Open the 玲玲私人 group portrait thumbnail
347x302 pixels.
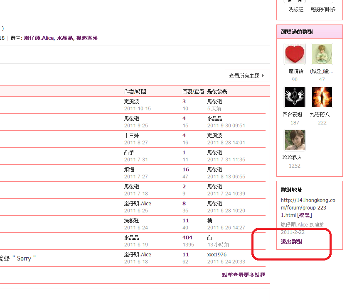[x=295, y=140]
